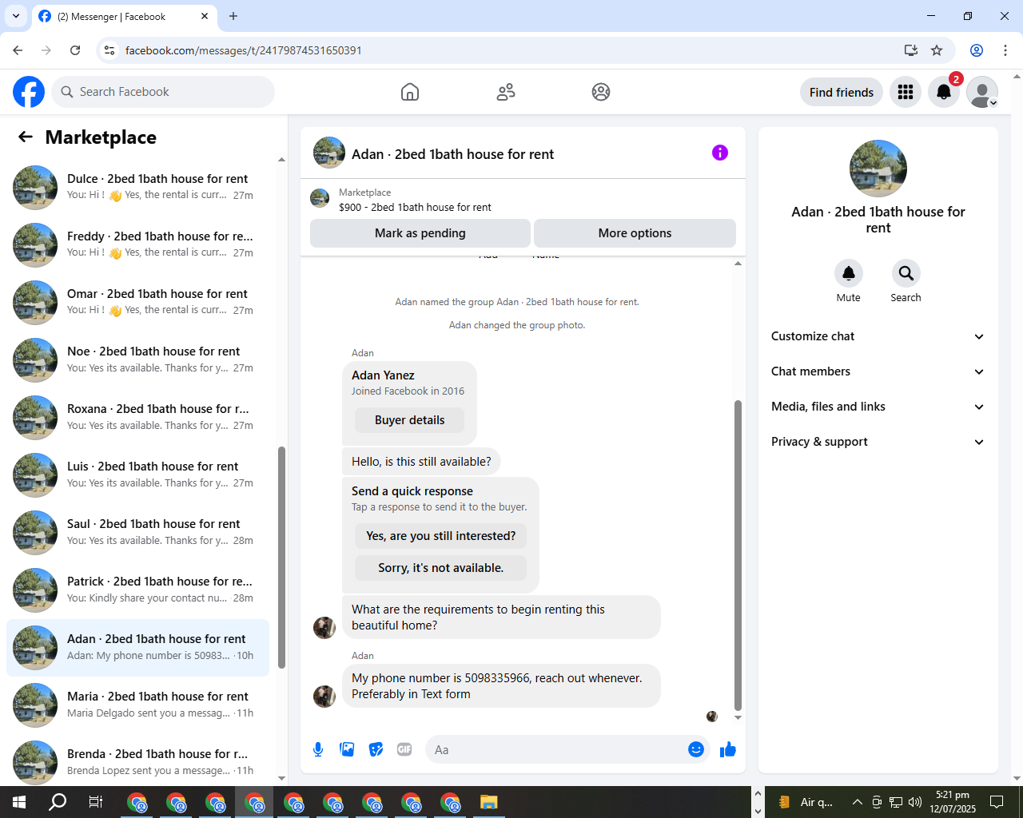Click the conversation list scrollbar
Screen dimensions: 1023x818
click(x=281, y=557)
